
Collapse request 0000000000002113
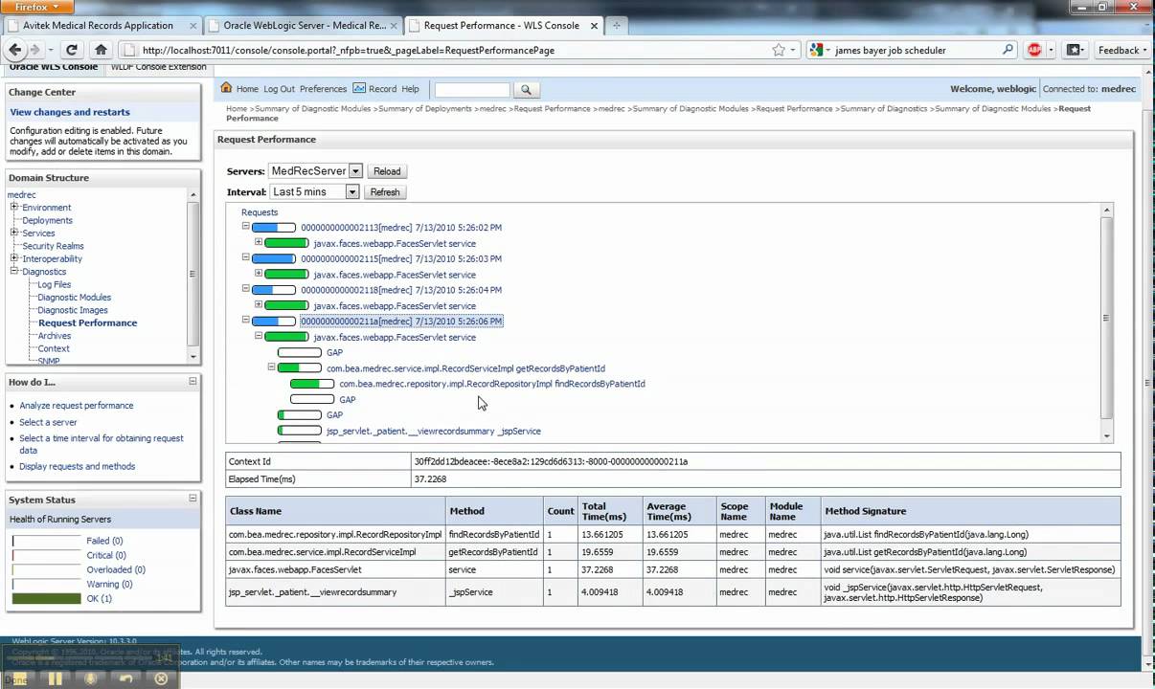(x=245, y=227)
